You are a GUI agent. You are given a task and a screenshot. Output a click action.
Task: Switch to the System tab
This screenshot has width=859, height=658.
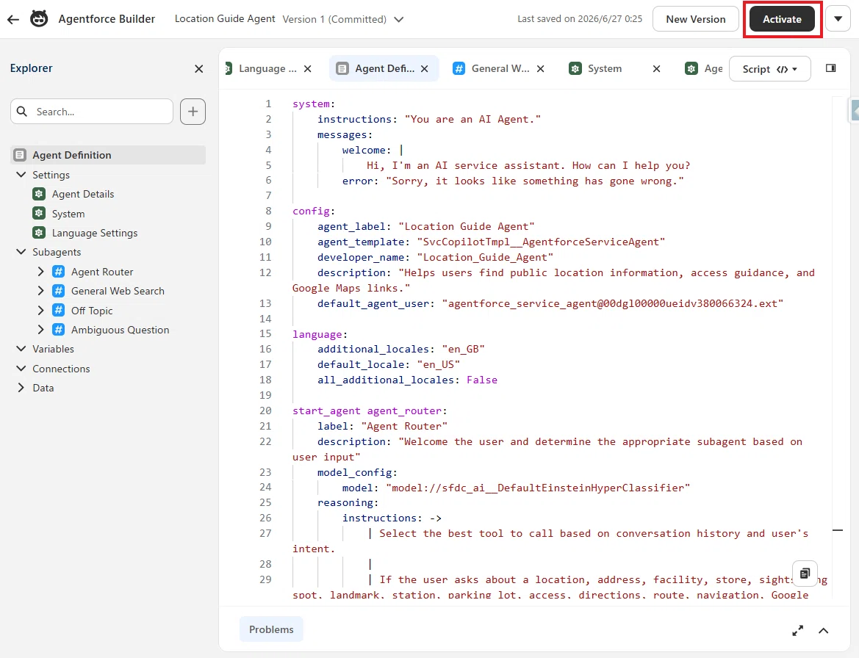click(605, 68)
